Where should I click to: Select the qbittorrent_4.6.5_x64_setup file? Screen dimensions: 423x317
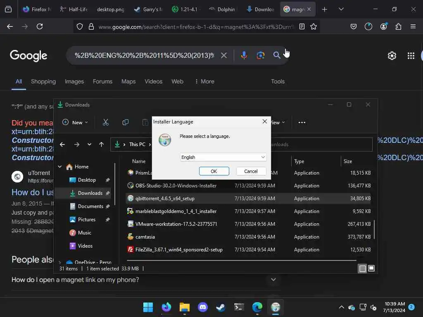pos(248,199)
